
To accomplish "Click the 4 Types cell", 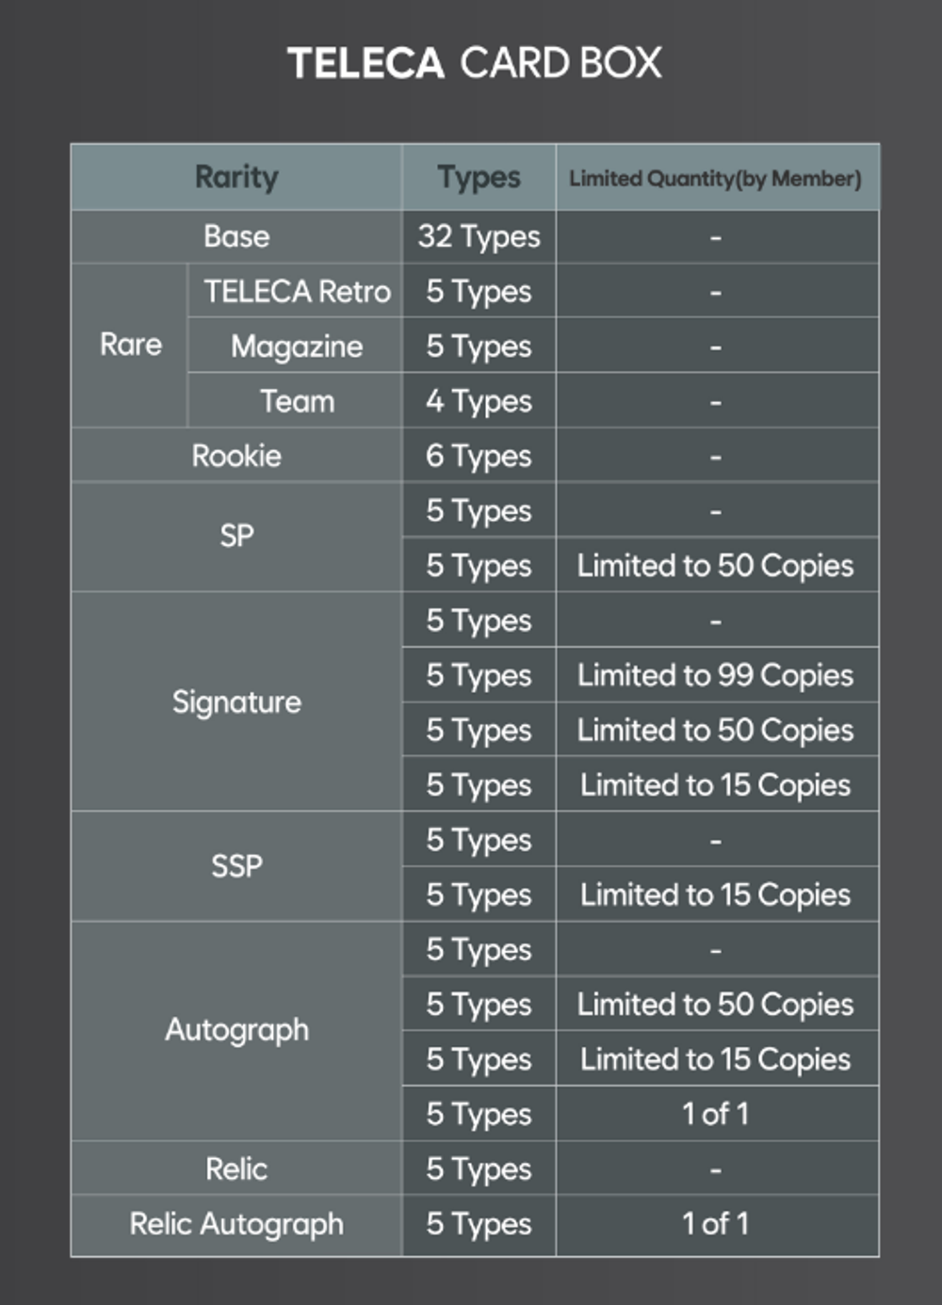I will click(x=479, y=400).
